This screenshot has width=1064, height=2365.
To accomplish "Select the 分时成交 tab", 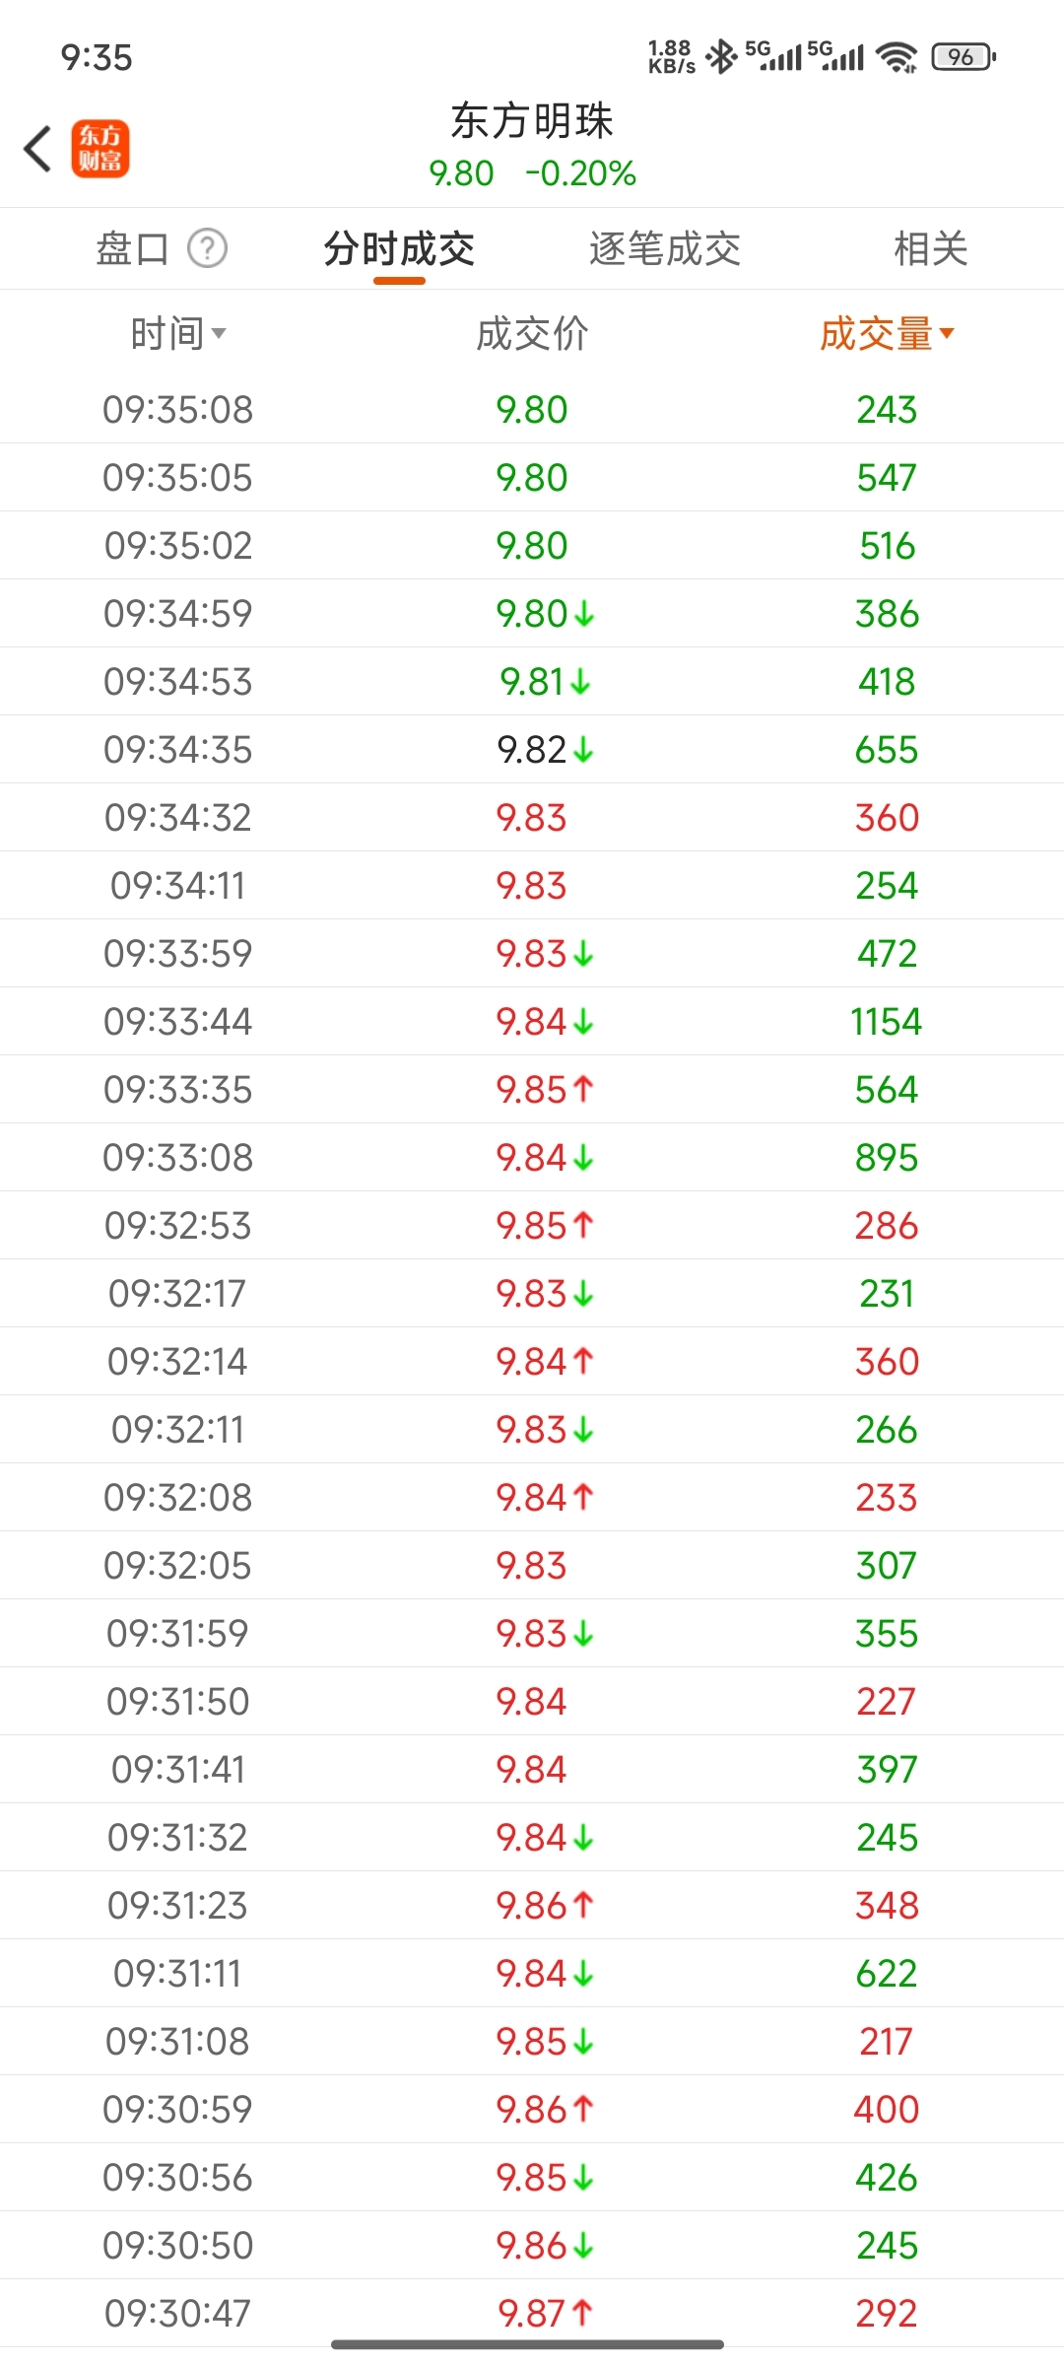I will (x=399, y=248).
